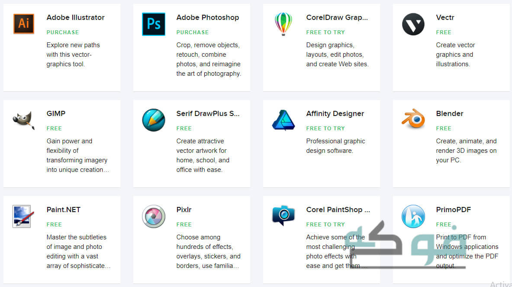Follow the Blender title link

point(450,113)
